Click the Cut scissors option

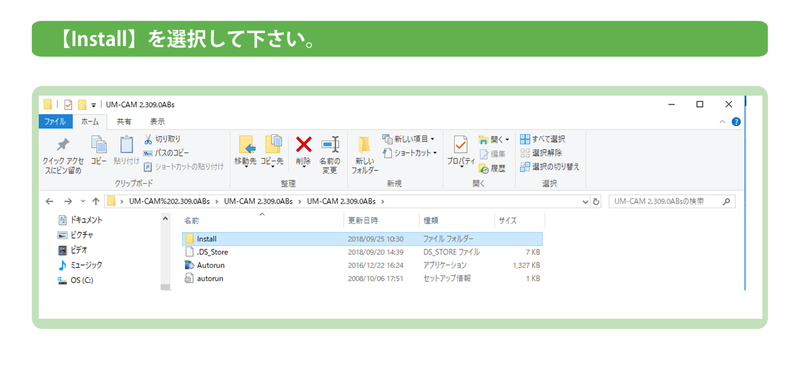pos(162,139)
